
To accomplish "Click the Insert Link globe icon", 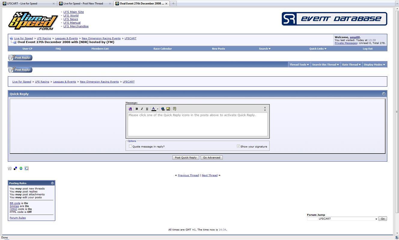I will 163,109.
